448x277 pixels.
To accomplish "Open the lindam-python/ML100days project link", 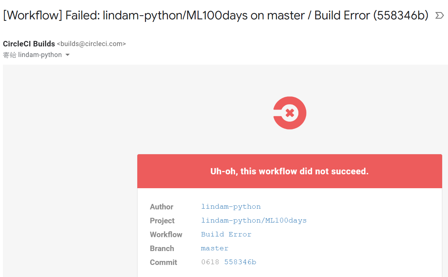I will tap(254, 220).
